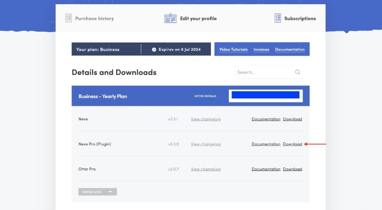Click version v2.0.7 text
Screen dimensions: 382x210
pyautogui.click(x=173, y=169)
